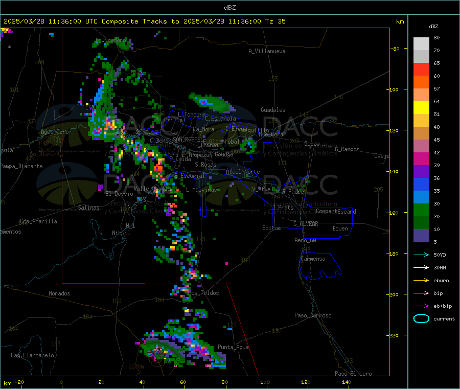Click the cyan 'current' ellipse legend icon

421,318
